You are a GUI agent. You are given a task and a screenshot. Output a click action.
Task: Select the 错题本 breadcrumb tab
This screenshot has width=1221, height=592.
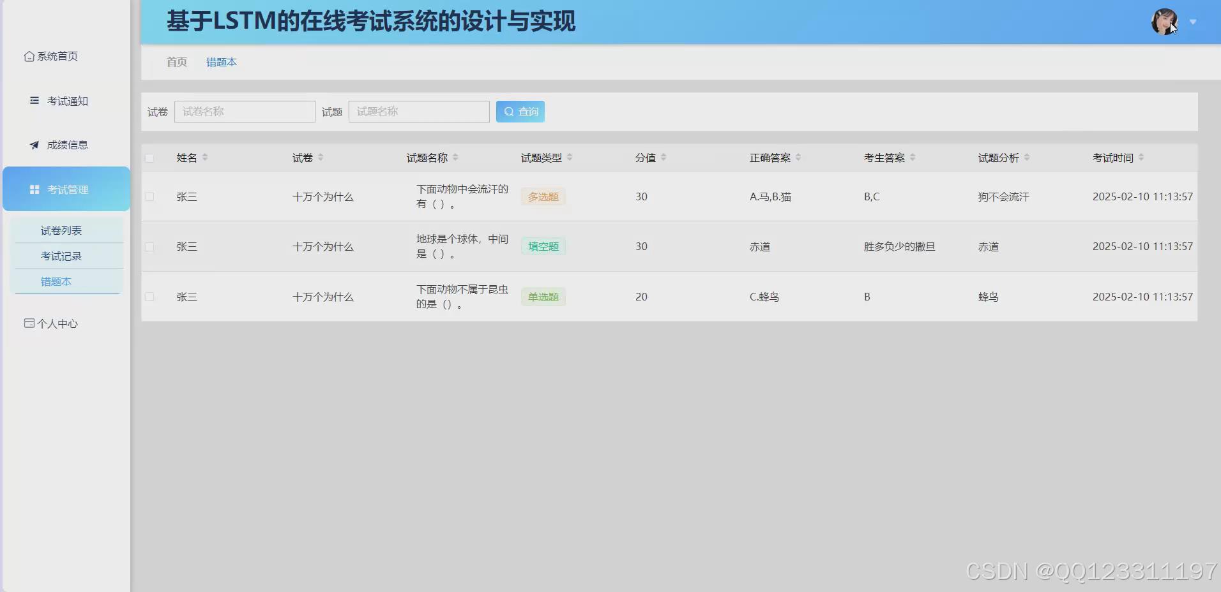[x=221, y=62]
